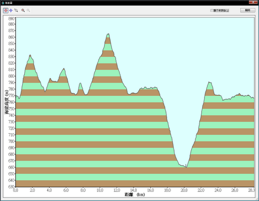This screenshot has width=259, height=201.
Task: Click the 660 label on the elevation axis
Action: [11, 167]
